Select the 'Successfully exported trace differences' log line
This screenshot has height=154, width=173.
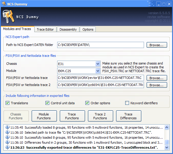[x=84, y=148]
